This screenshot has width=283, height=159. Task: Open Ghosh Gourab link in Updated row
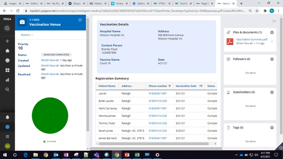point(50,66)
